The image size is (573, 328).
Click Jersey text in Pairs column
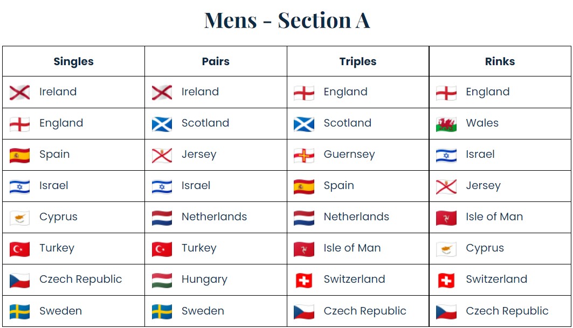click(199, 154)
